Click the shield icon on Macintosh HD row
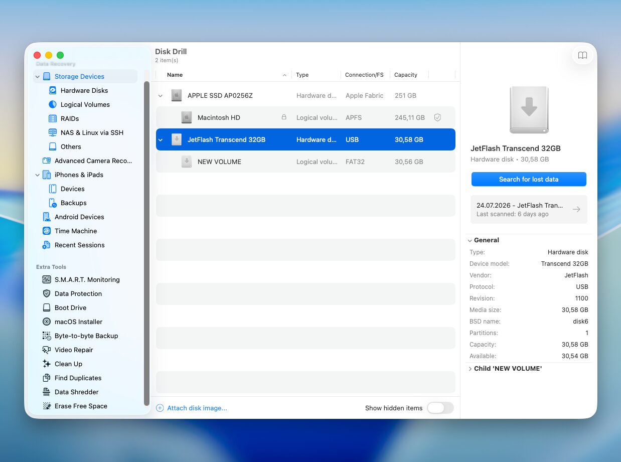Image resolution: width=621 pixels, height=462 pixels. pos(437,117)
